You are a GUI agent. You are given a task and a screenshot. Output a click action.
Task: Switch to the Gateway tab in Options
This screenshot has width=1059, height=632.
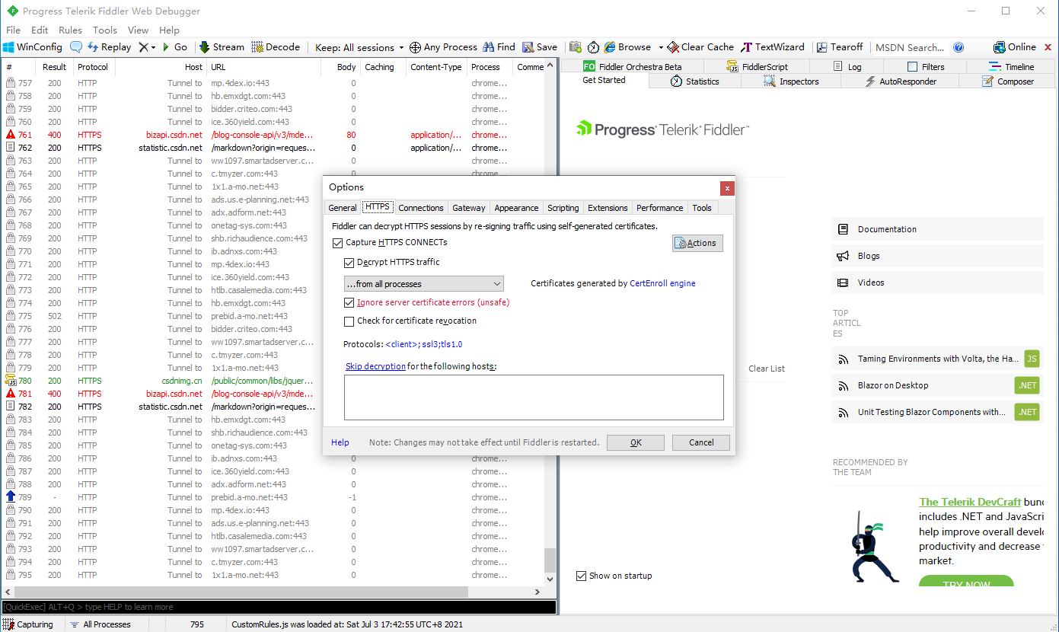(469, 208)
